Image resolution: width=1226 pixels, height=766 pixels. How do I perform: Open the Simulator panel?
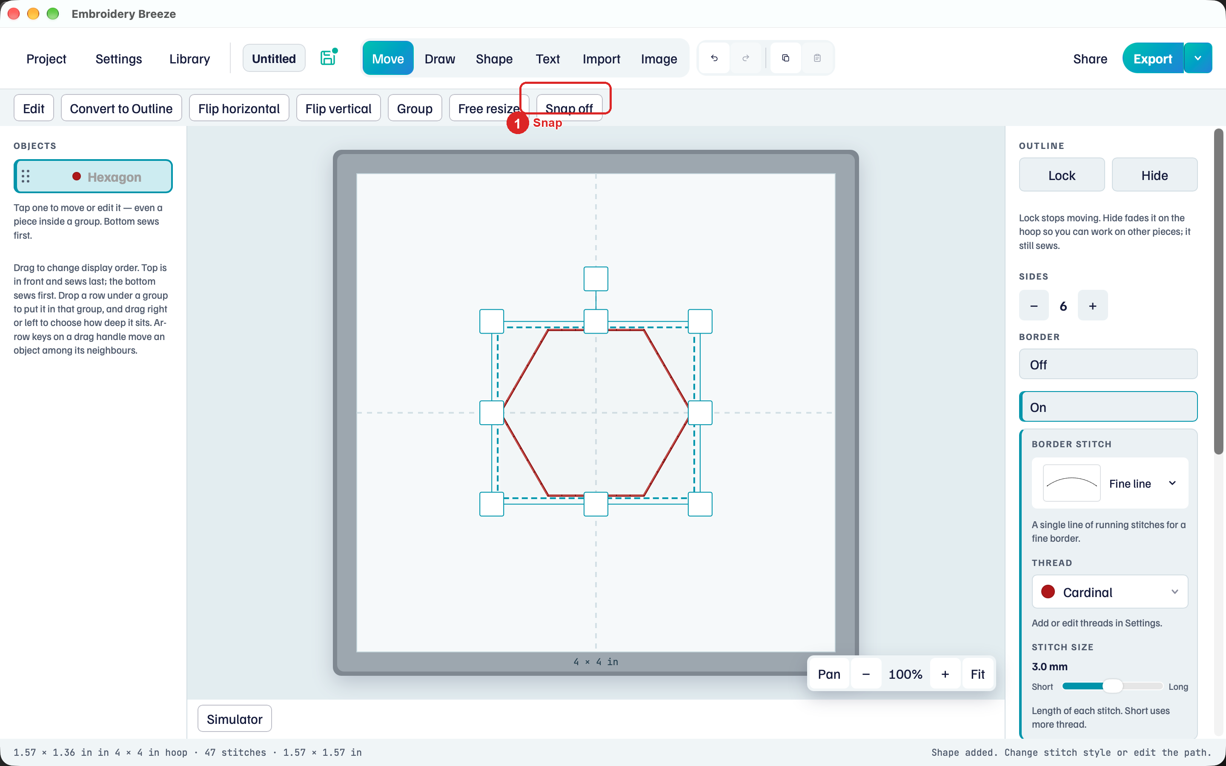(235, 718)
